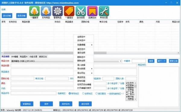Viewport: 181px width, 112px height.
Task: Toggle the 北京市 checkbox
Action: [x=127, y=83]
